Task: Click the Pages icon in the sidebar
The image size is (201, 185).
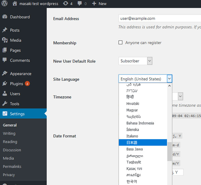Action: coord(5,50)
